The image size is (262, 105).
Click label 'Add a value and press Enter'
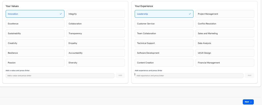17,71
